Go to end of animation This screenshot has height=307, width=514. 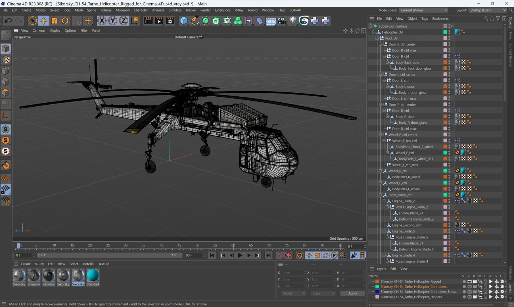pyautogui.click(x=268, y=255)
